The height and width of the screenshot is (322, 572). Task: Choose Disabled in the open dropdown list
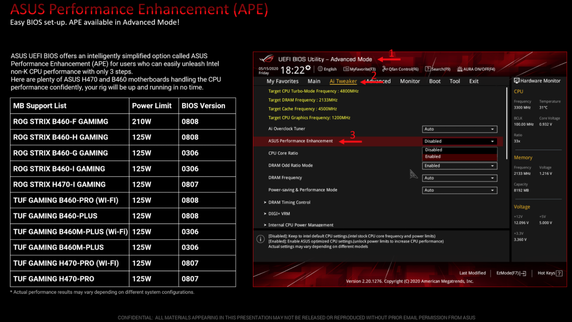(x=460, y=150)
